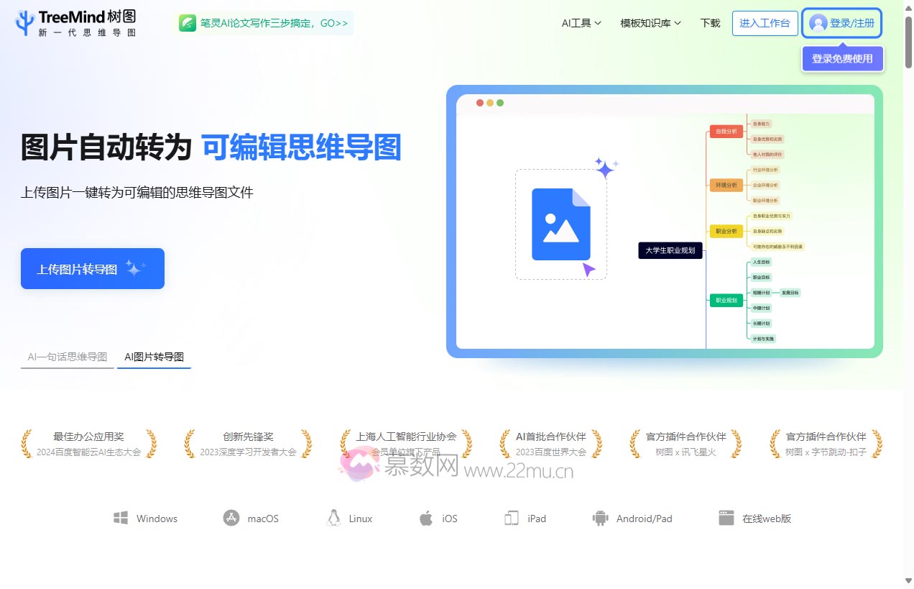914x589 pixels.
Task: Open the 下载 menu item
Action: click(x=710, y=22)
